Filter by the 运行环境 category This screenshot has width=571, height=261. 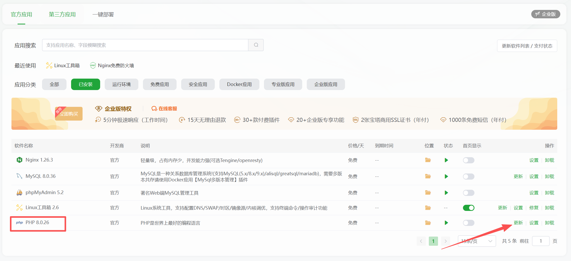(x=122, y=84)
